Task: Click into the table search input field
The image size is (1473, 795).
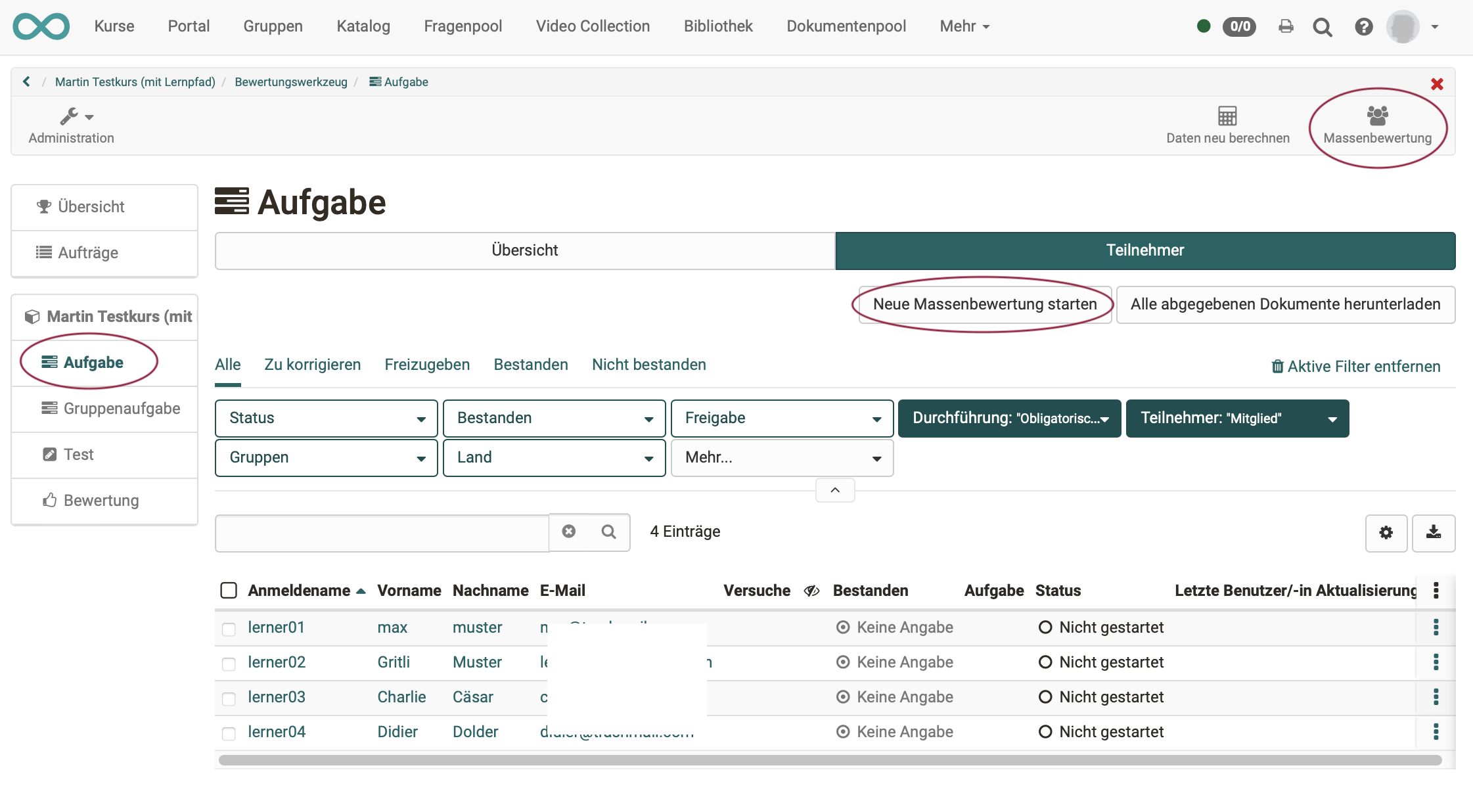Action: click(x=382, y=532)
